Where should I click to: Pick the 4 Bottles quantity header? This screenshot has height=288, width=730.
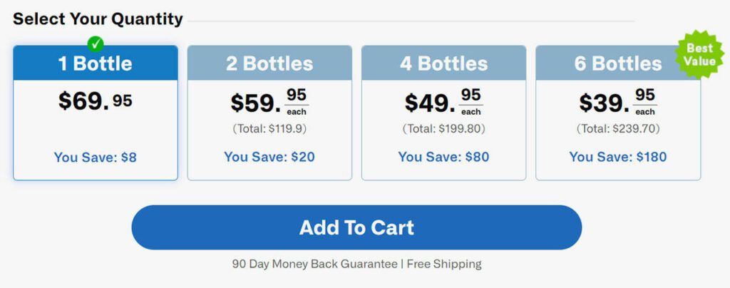(x=443, y=63)
